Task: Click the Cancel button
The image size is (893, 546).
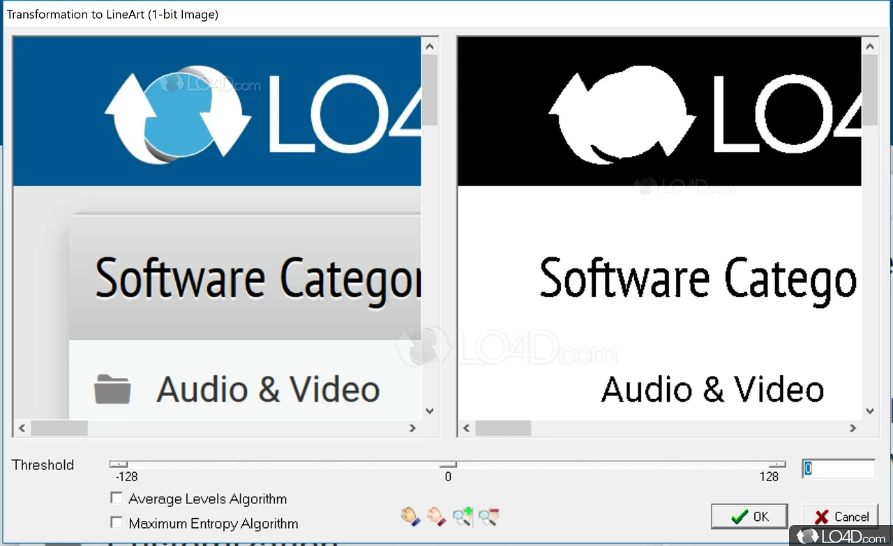Action: pyautogui.click(x=841, y=517)
